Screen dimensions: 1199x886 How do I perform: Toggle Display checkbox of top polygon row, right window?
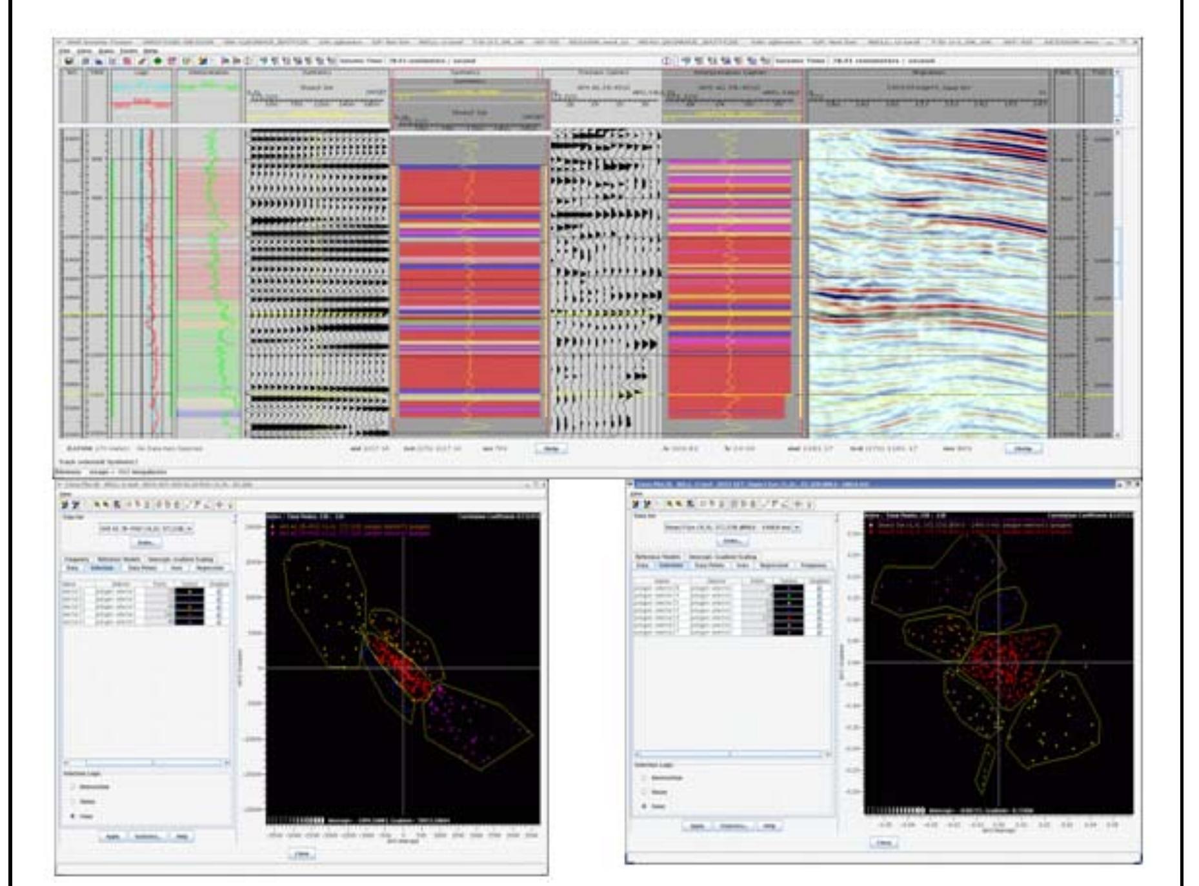[819, 589]
